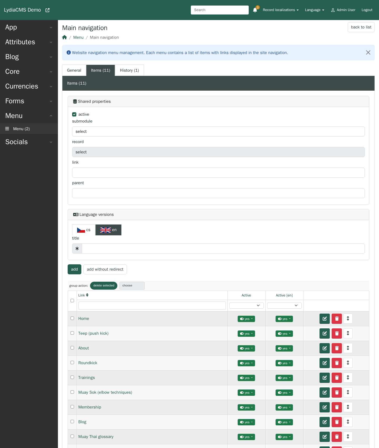Open the Language dropdown in header
Viewport: 379px width, 448px height.
tap(315, 10)
